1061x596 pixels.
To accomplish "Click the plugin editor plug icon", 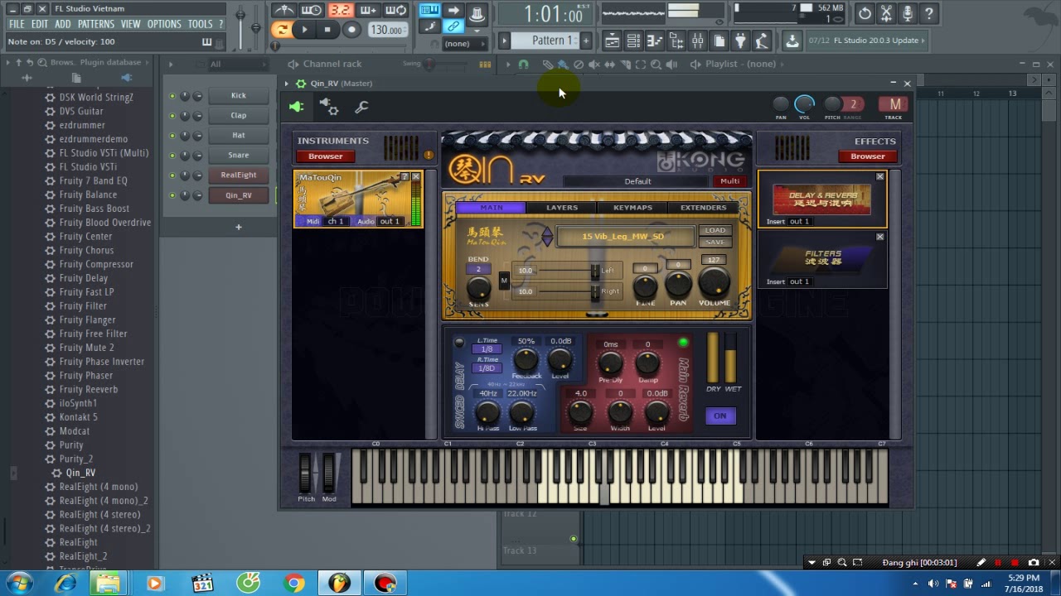I will pos(296,107).
